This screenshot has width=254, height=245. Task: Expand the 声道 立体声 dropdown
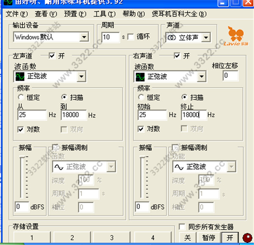coord(206,38)
